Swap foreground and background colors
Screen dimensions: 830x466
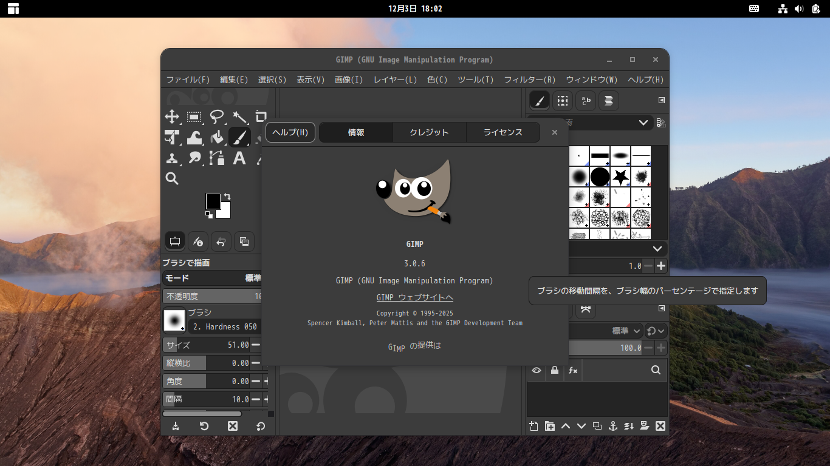226,197
